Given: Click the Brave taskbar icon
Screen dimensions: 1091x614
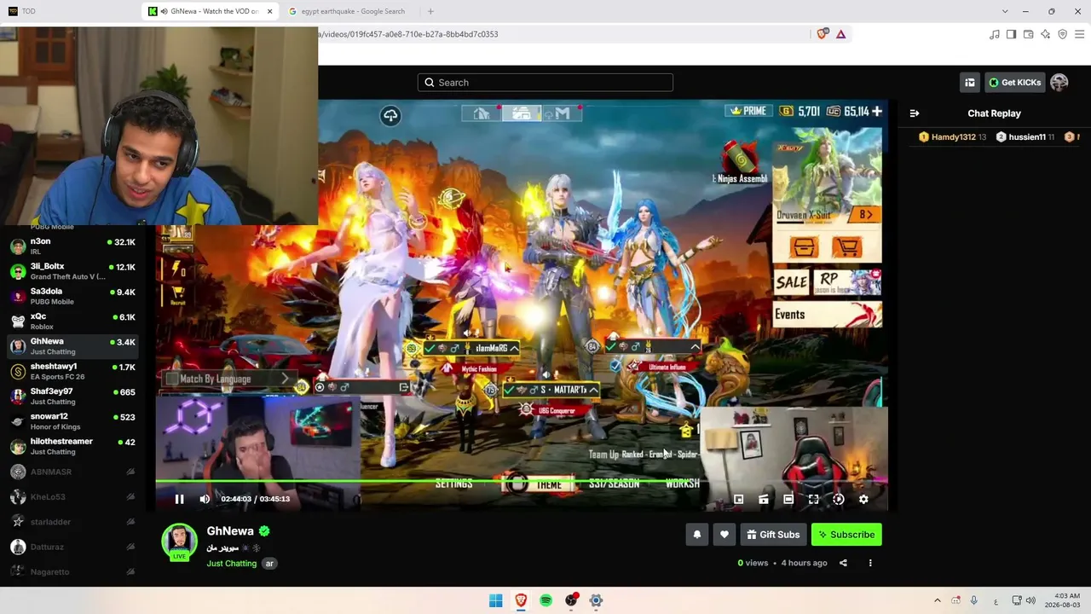Looking at the screenshot, I should click(521, 600).
